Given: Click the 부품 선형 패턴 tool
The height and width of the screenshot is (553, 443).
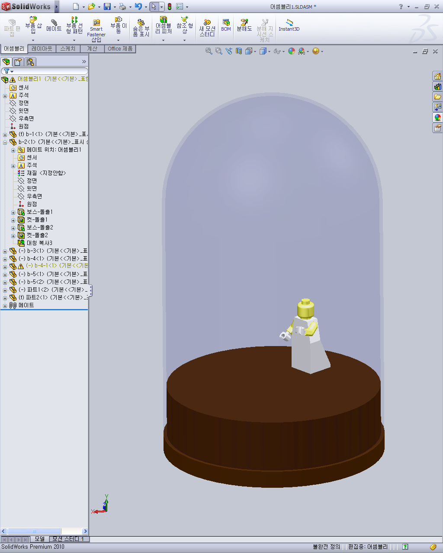Looking at the screenshot, I should coord(74,25).
